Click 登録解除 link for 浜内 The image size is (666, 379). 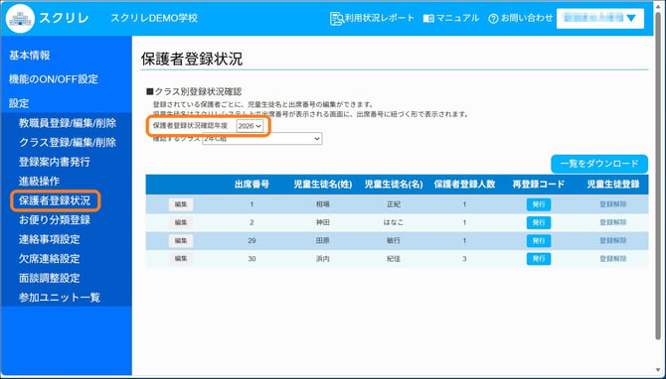click(613, 259)
